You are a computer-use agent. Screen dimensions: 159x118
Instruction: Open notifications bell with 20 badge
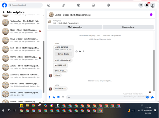(x=147, y=5)
